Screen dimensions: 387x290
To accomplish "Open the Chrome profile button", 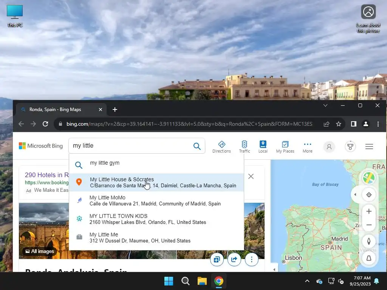I will point(366,124).
